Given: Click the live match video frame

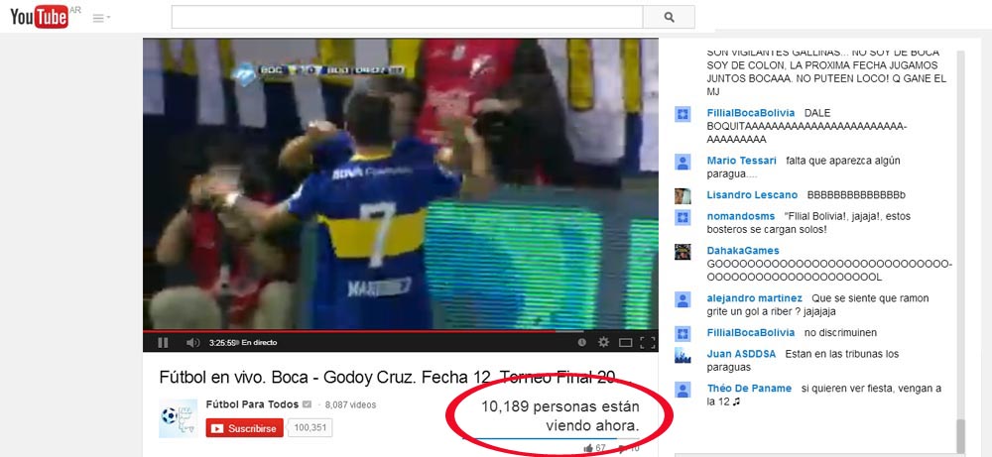Looking at the screenshot, I should [x=401, y=183].
